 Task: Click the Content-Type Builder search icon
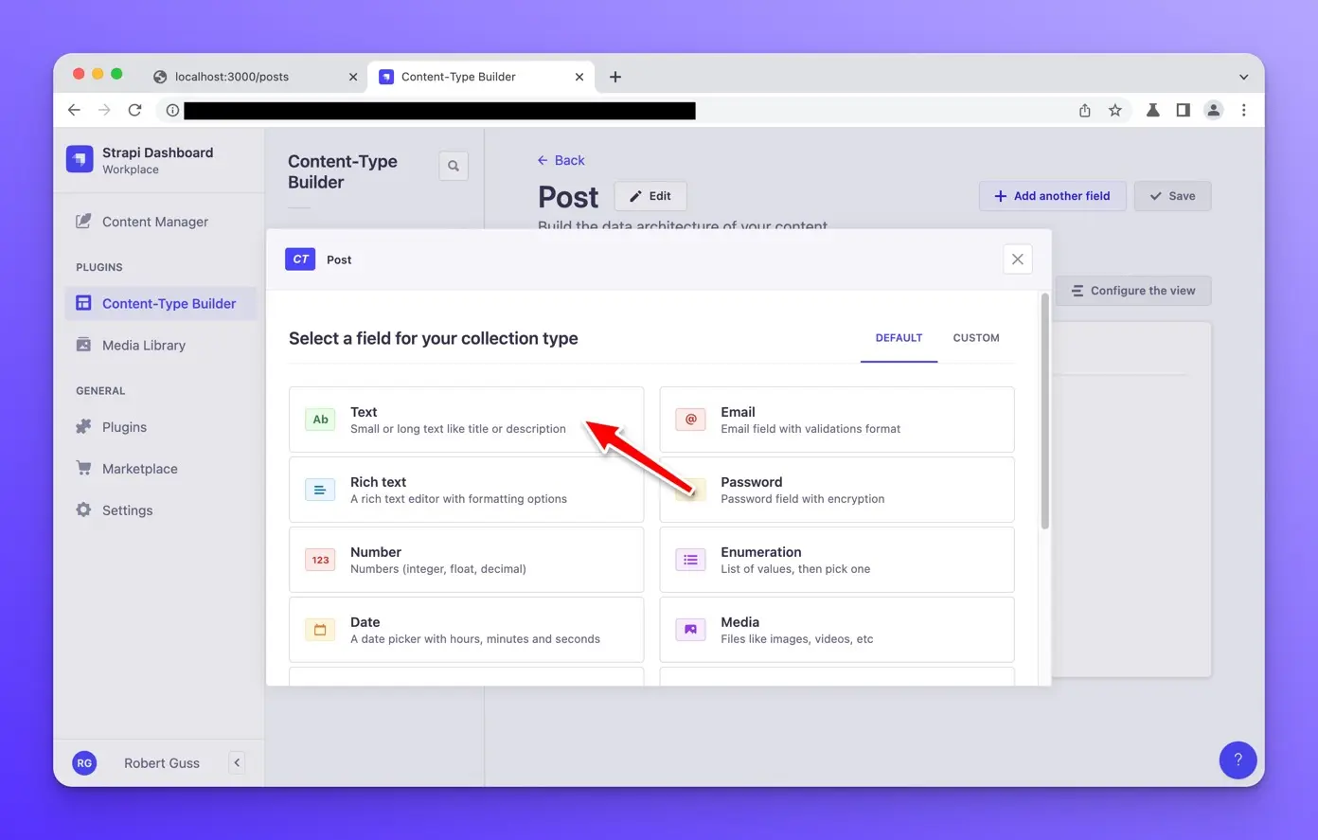tap(454, 166)
